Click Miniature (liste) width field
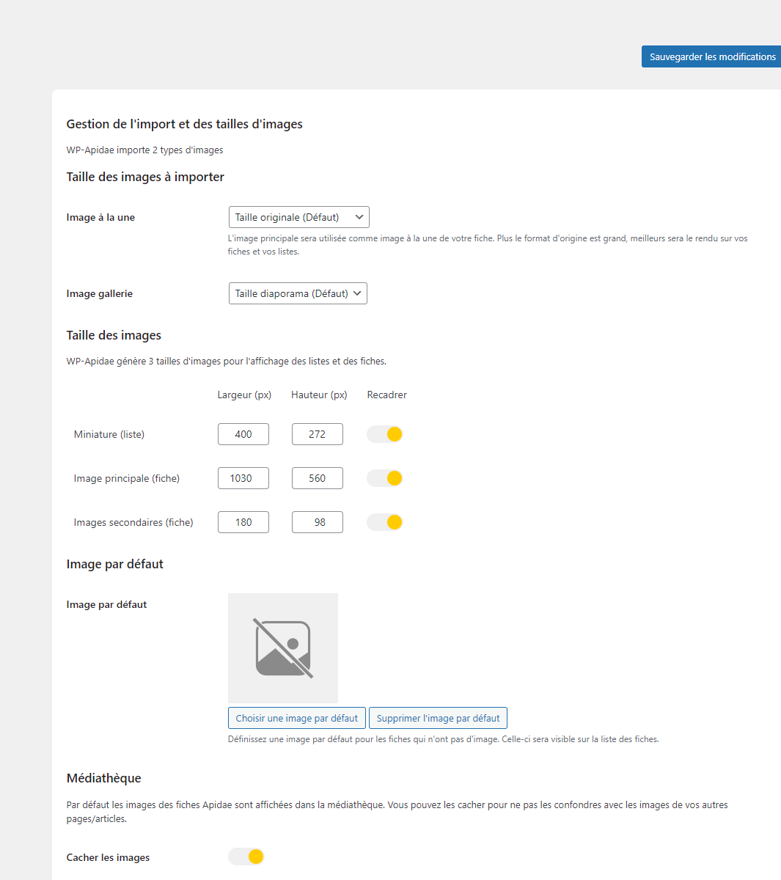 tap(243, 434)
